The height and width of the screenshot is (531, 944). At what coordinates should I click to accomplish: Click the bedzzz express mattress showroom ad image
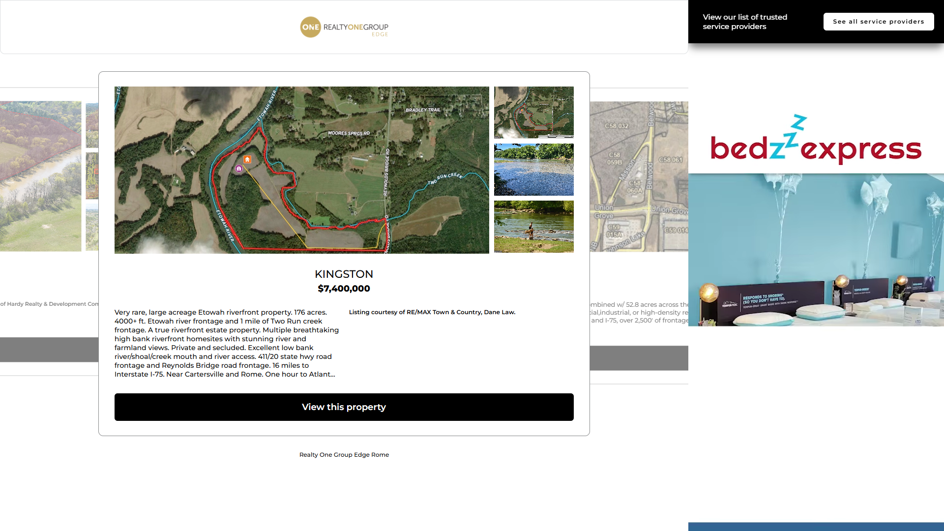(x=816, y=250)
